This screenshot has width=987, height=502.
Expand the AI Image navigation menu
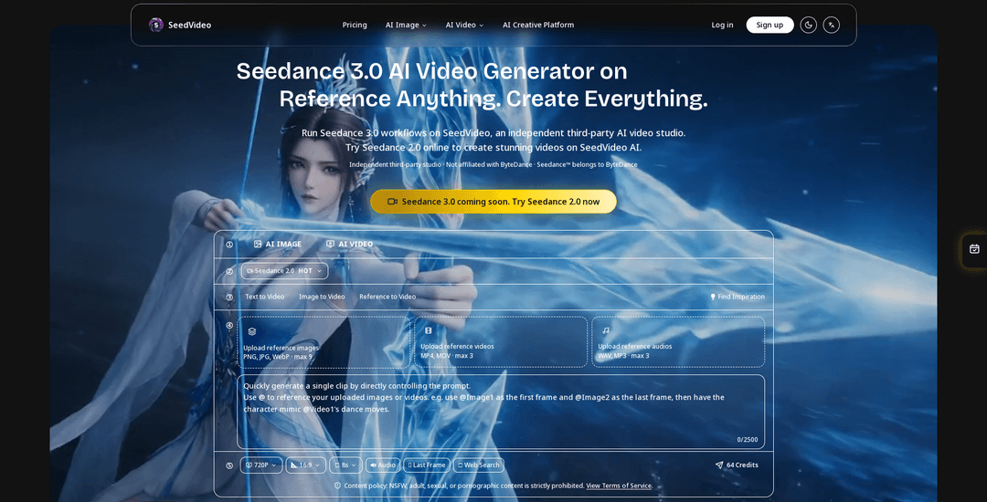coord(406,26)
